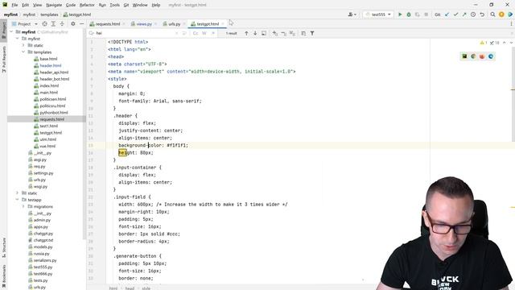Screen dimensions: 515x290
Task: Expand the top-level static folder
Action: [x=18, y=193]
